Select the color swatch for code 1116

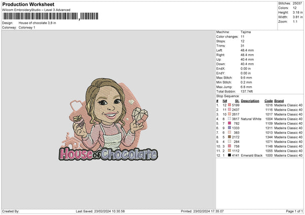(229, 110)
